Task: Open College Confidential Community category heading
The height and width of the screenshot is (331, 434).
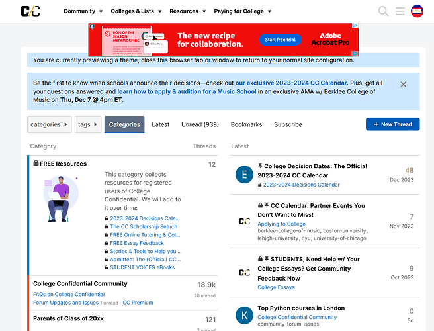Action: coord(80,283)
